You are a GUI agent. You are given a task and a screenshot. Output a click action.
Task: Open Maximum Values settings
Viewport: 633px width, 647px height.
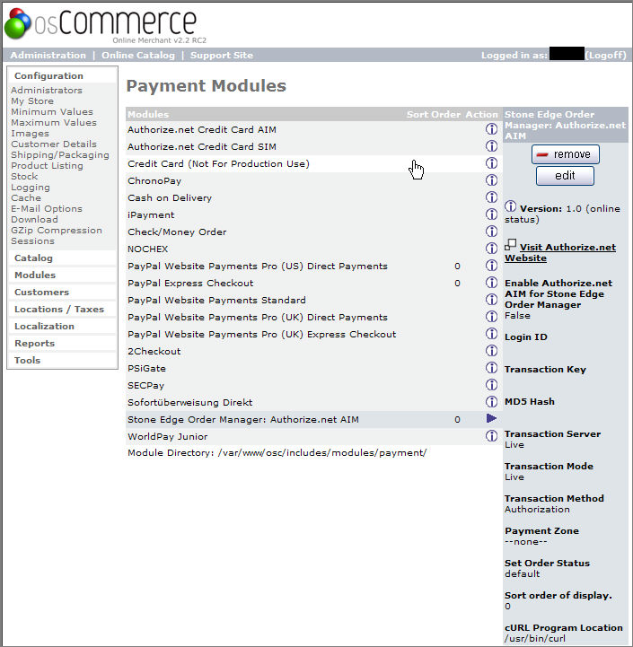[54, 123]
